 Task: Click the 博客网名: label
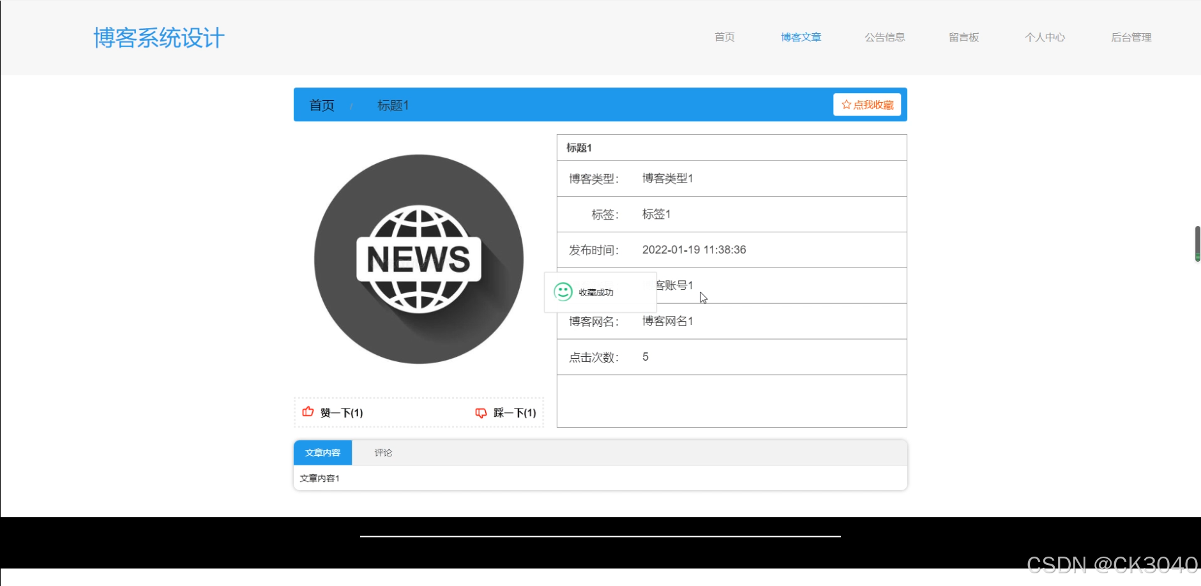pyautogui.click(x=594, y=322)
